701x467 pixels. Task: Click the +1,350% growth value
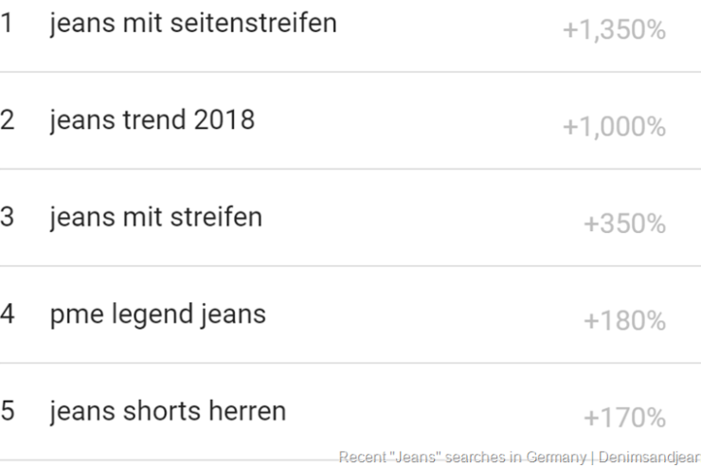coord(614,30)
